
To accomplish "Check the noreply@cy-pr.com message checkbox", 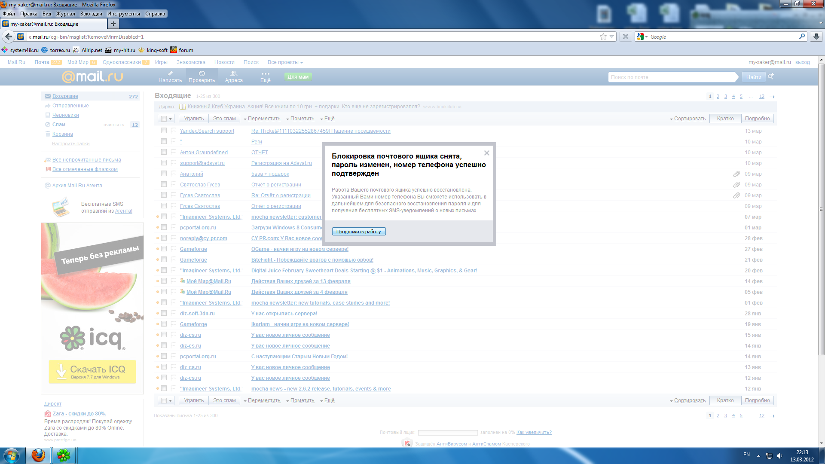I will pos(164,238).
